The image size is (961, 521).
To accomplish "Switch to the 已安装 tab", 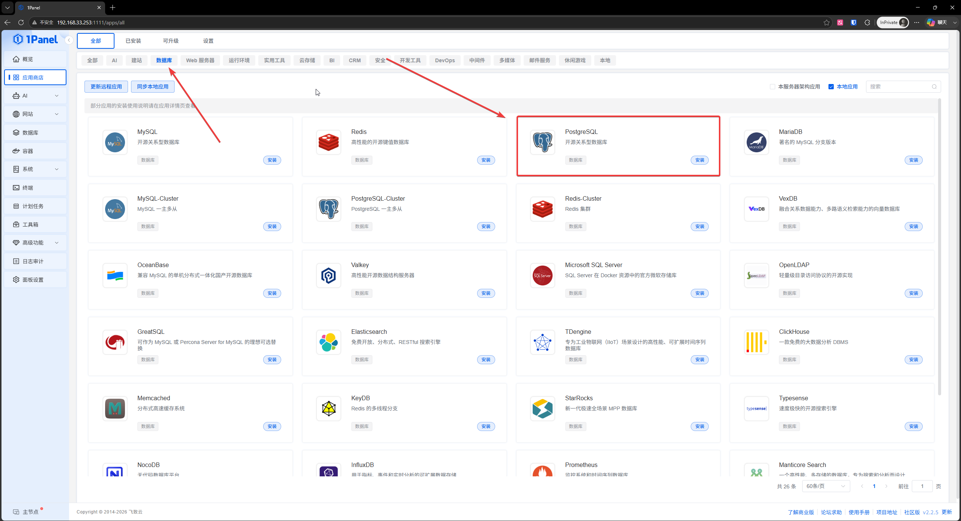I will click(x=133, y=41).
